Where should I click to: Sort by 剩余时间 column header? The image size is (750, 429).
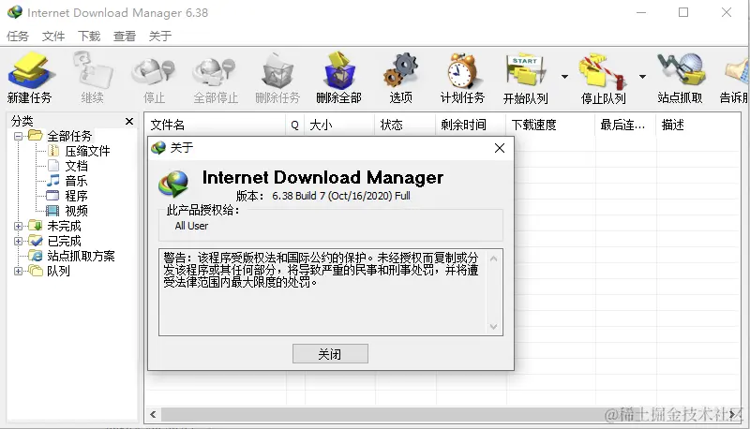pyautogui.click(x=471, y=125)
